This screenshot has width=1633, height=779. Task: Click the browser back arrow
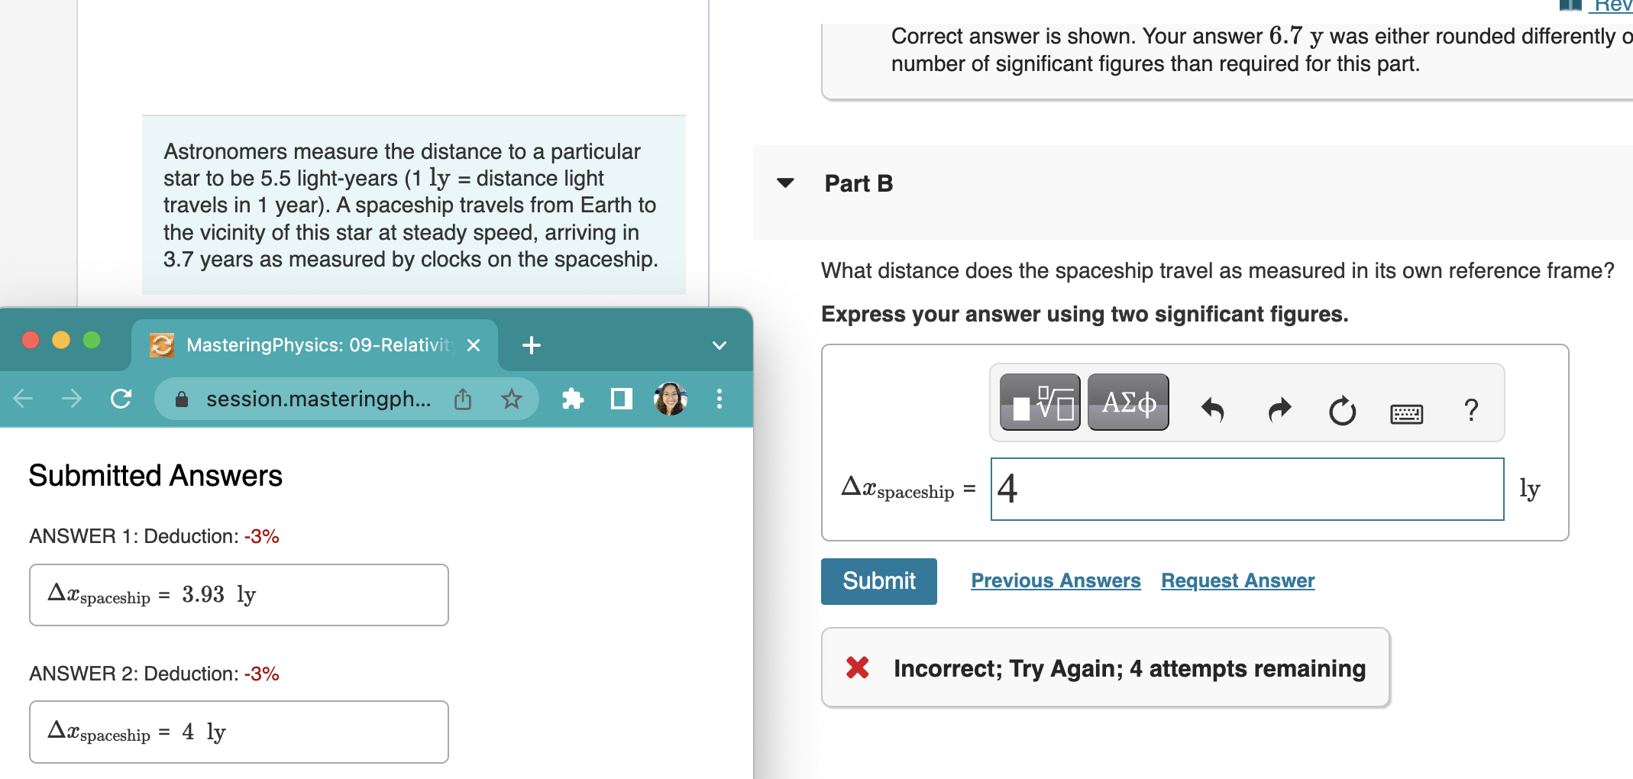coord(23,399)
